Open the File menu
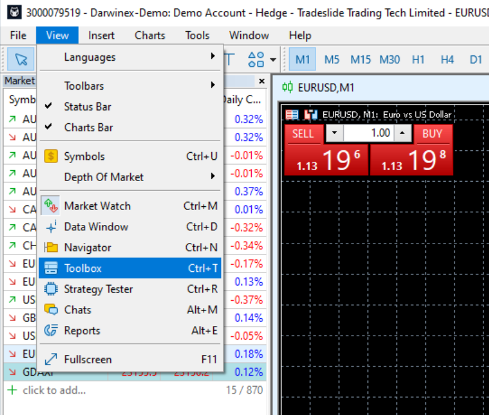The height and width of the screenshot is (415, 489). [18, 35]
